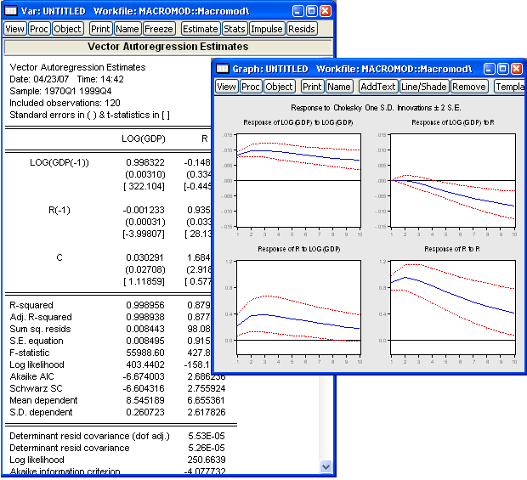Show residuals with the Resids button
The width and height of the screenshot is (527, 480).
click(x=302, y=29)
